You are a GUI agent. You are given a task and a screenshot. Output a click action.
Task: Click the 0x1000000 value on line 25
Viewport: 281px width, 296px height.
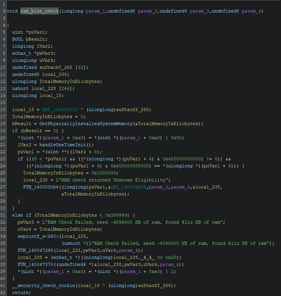pyautogui.click(x=104, y=173)
